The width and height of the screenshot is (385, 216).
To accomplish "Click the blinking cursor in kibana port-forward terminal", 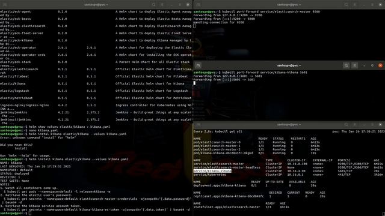I will (x=194, y=83).
